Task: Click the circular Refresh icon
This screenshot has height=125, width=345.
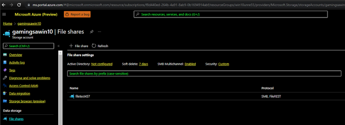Action: coord(94,46)
